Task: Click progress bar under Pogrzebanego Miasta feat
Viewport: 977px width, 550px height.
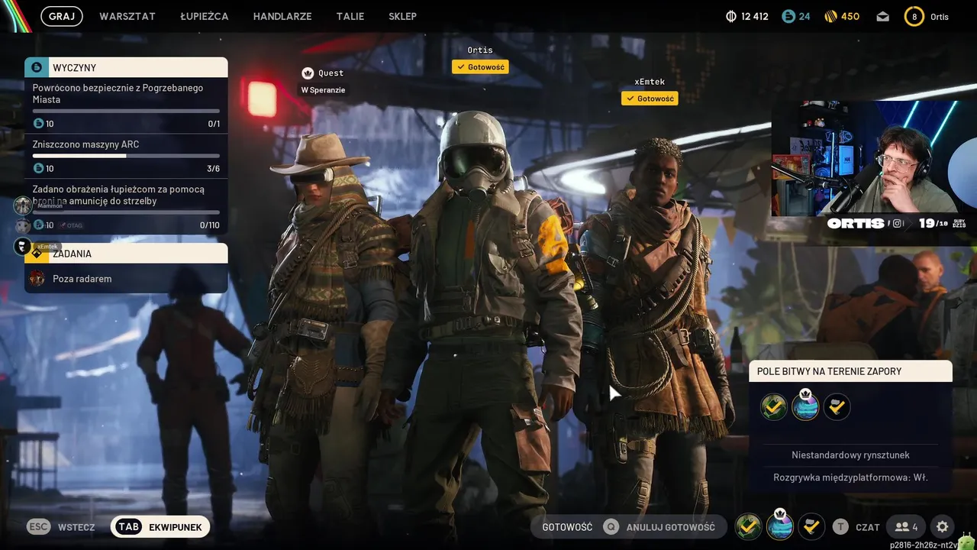Action: 126,112
